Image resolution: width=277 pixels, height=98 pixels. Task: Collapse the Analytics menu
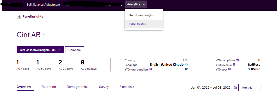pyautogui.click(x=136, y=4)
